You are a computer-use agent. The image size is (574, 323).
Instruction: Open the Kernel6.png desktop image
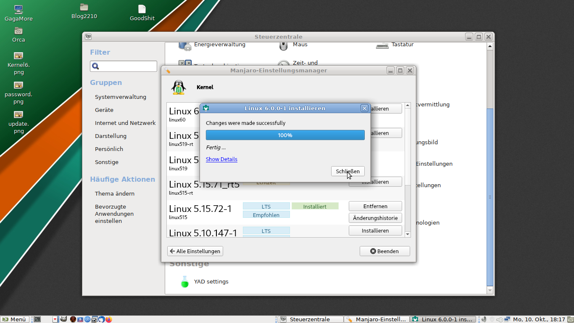coord(18,56)
